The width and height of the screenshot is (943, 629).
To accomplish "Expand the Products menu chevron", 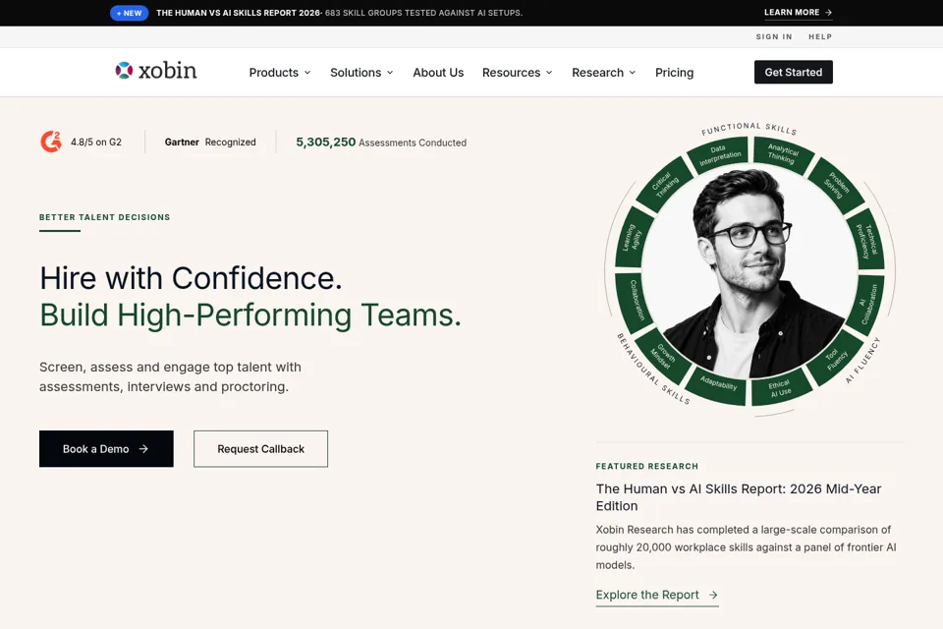I will pos(307,72).
